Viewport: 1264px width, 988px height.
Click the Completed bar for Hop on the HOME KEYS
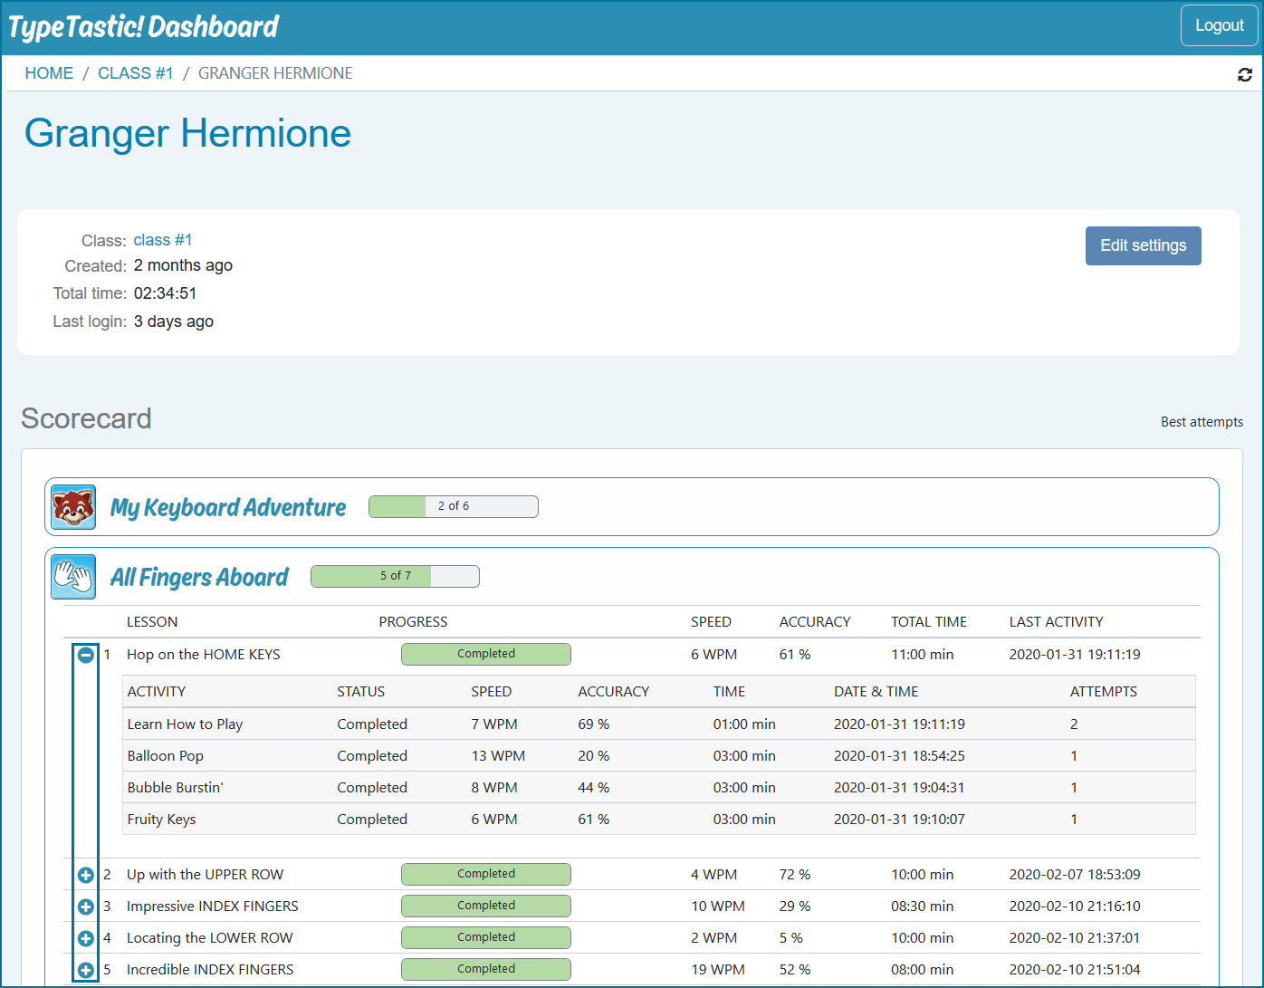click(485, 654)
